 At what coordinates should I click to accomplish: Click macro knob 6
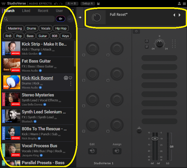(x=117, y=100)
